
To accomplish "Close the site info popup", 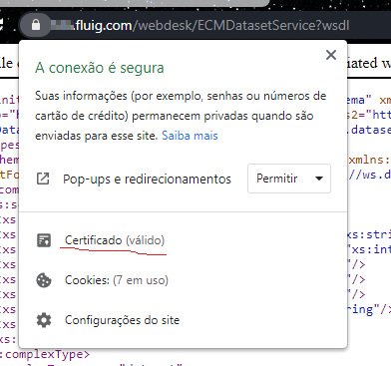I will click(331, 55).
